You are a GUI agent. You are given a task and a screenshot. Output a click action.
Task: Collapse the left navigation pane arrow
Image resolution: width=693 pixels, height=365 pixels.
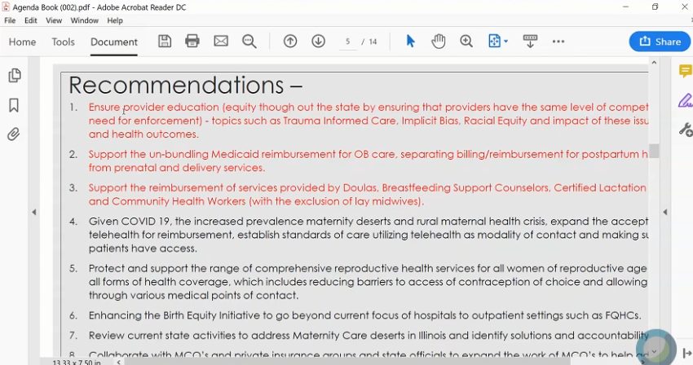(34, 212)
